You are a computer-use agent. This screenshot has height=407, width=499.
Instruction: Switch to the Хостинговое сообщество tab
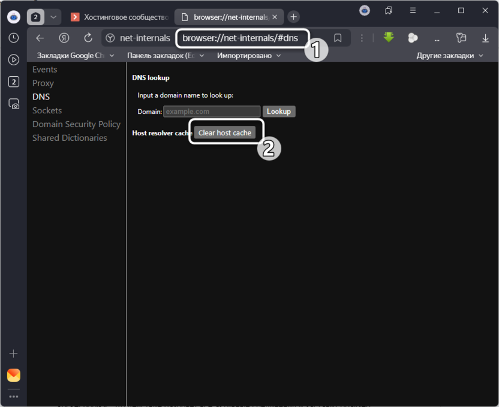(120, 17)
